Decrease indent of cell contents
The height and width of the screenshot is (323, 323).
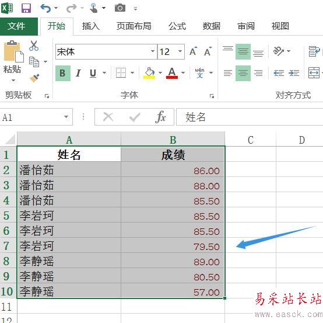(279, 73)
